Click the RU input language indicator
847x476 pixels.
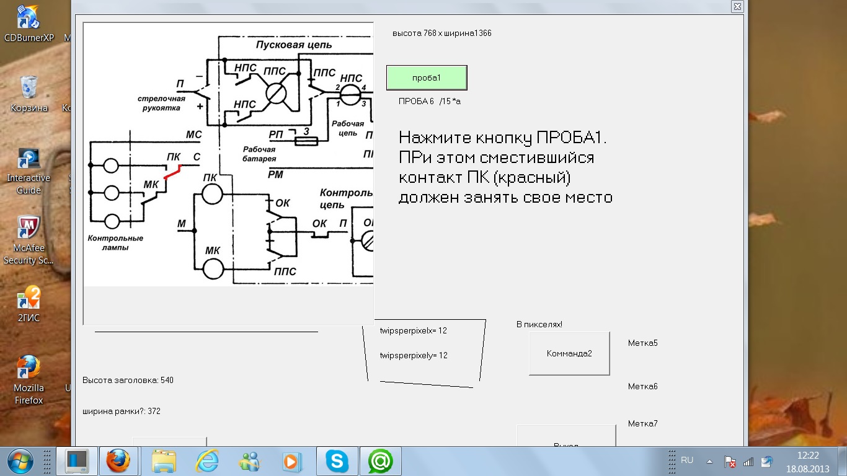point(687,461)
